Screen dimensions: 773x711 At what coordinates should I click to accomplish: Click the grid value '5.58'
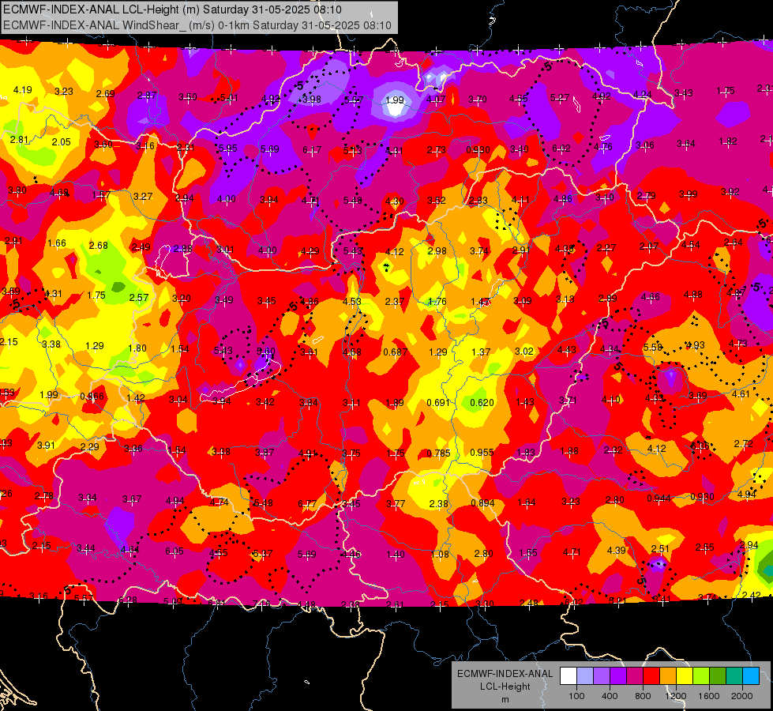[x=652, y=348]
